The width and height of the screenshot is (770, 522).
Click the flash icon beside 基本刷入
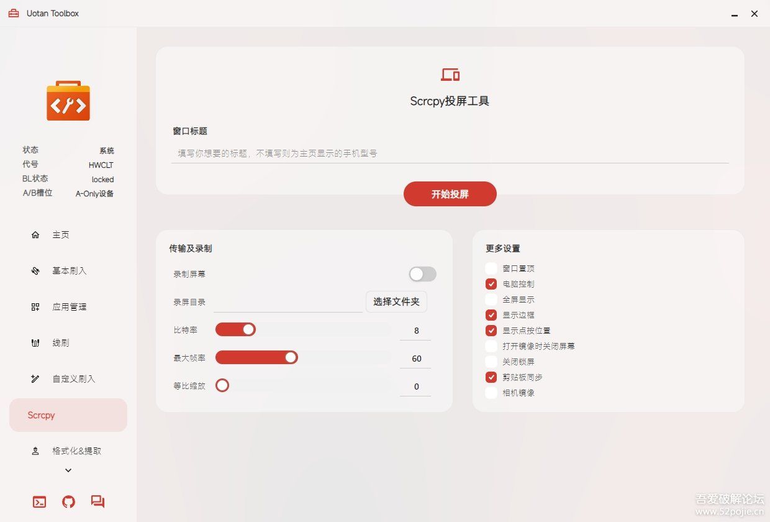35,271
